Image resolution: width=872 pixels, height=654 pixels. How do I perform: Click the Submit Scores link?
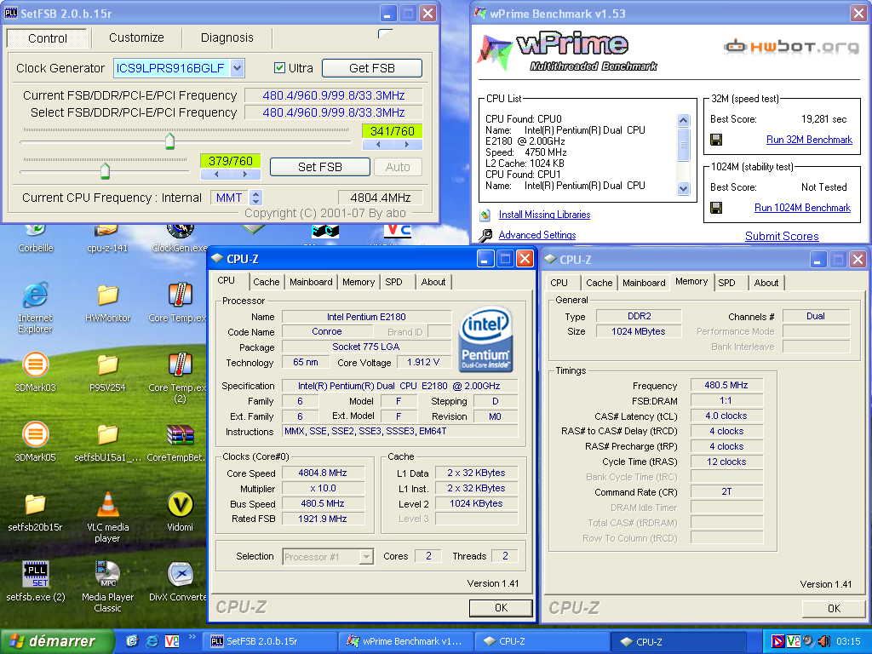pos(782,236)
